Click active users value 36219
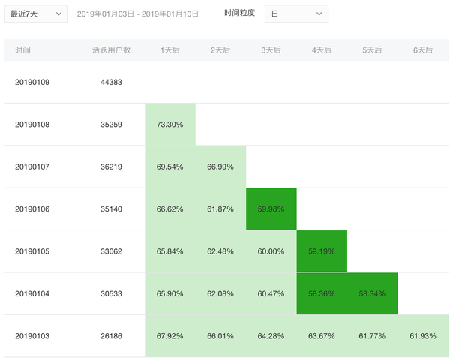The height and width of the screenshot is (358, 450). coord(111,167)
